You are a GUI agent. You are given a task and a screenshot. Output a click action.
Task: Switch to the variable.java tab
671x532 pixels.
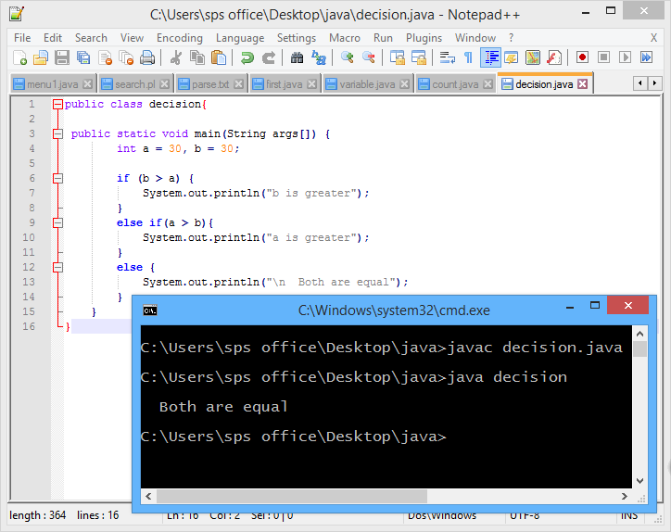tap(367, 84)
